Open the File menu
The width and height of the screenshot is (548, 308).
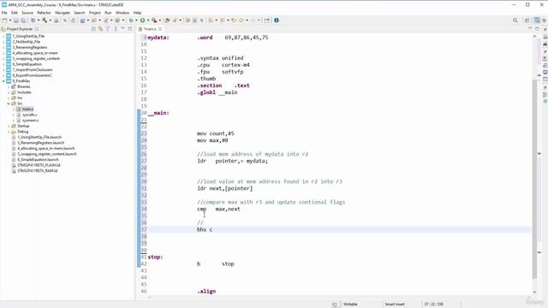point(4,13)
